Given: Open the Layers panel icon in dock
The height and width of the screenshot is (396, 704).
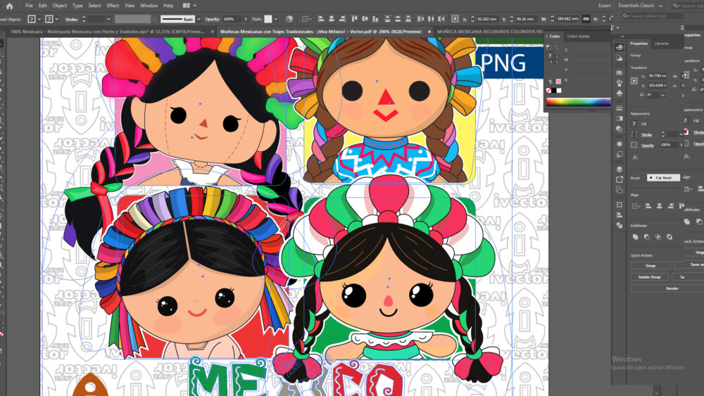Looking at the screenshot, I should point(620,169).
